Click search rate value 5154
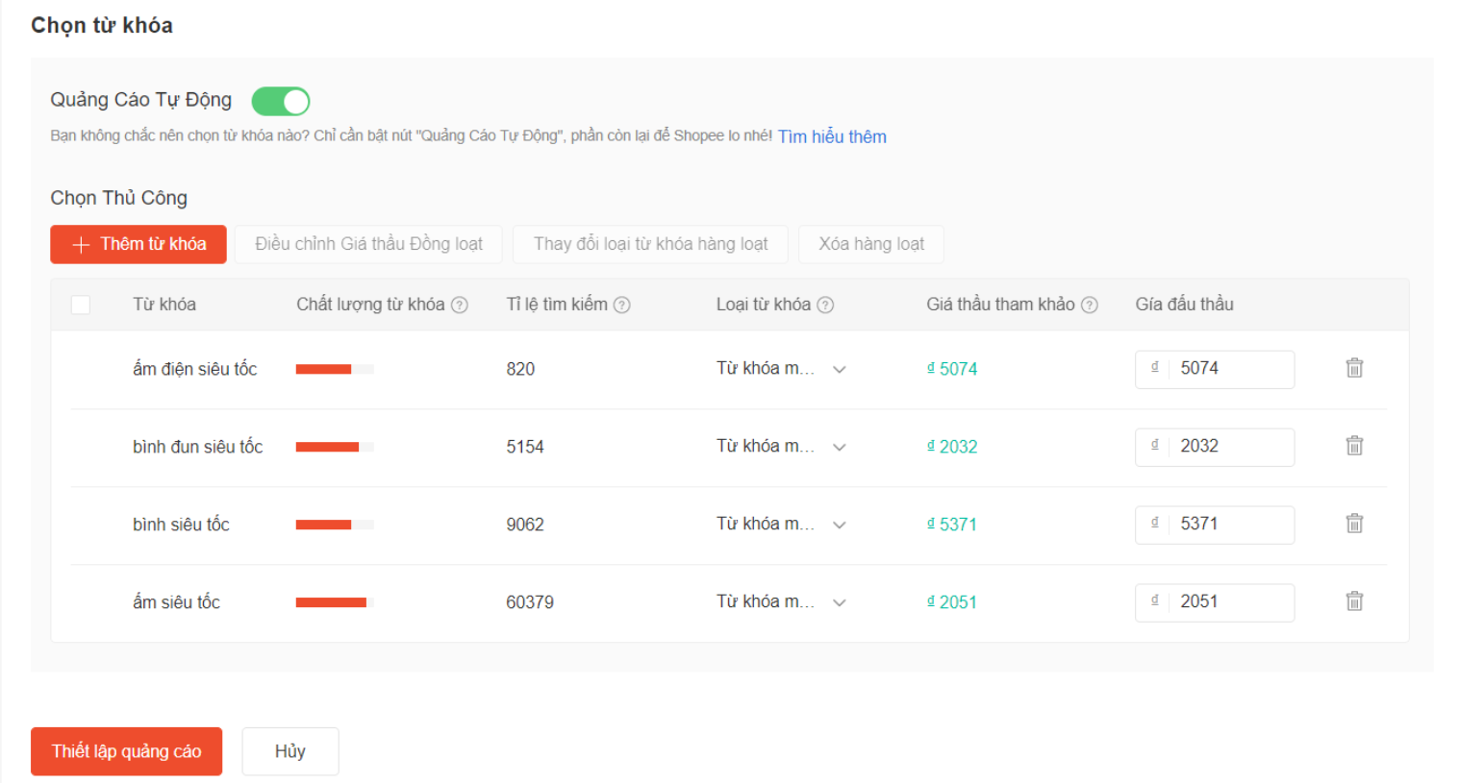 (x=525, y=447)
